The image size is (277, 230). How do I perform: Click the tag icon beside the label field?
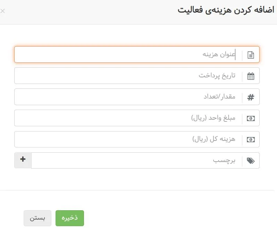(251, 161)
